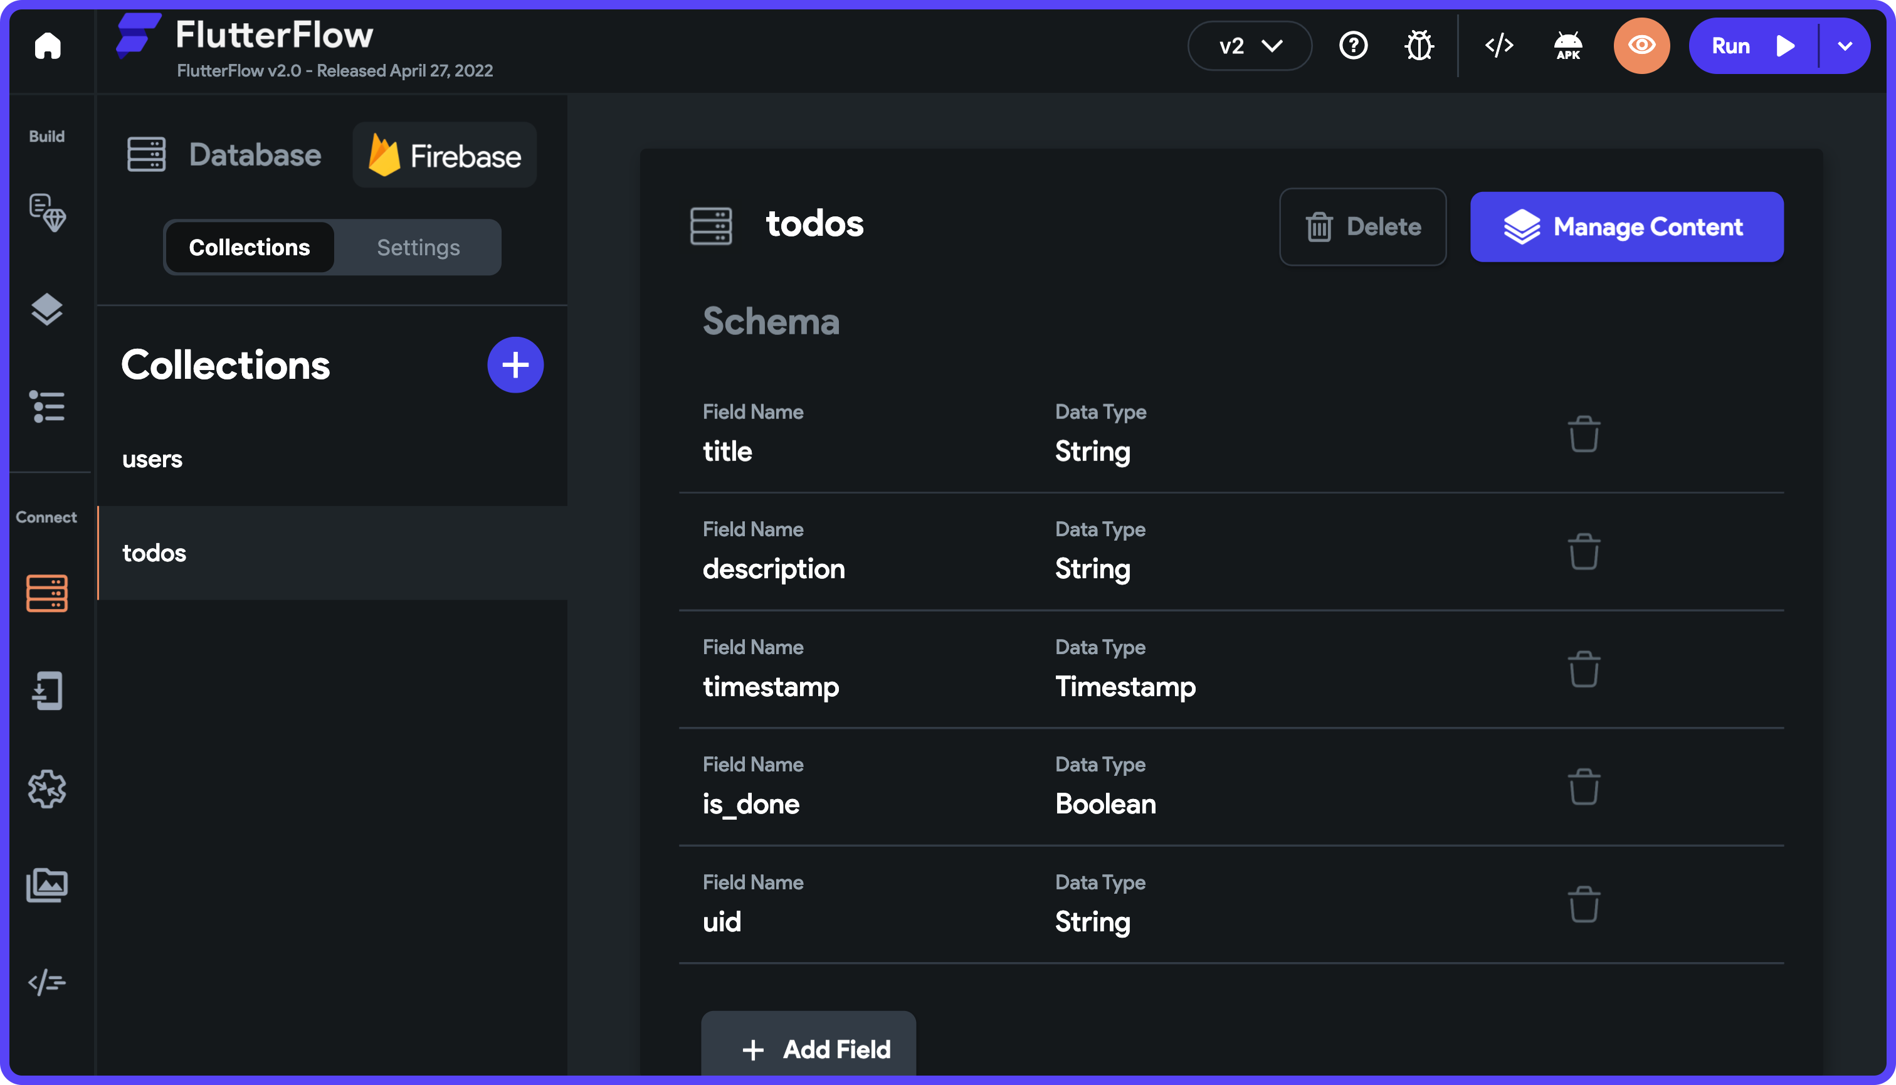Run the app
The image size is (1896, 1085).
pyautogui.click(x=1752, y=45)
